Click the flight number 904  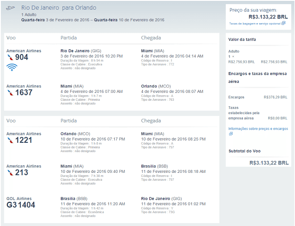pos(22,57)
